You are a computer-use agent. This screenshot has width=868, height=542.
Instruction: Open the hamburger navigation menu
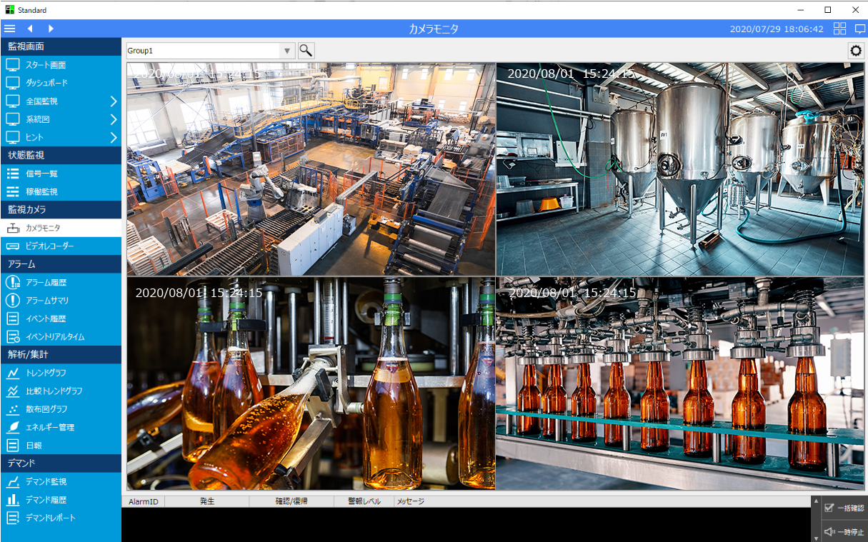point(10,29)
